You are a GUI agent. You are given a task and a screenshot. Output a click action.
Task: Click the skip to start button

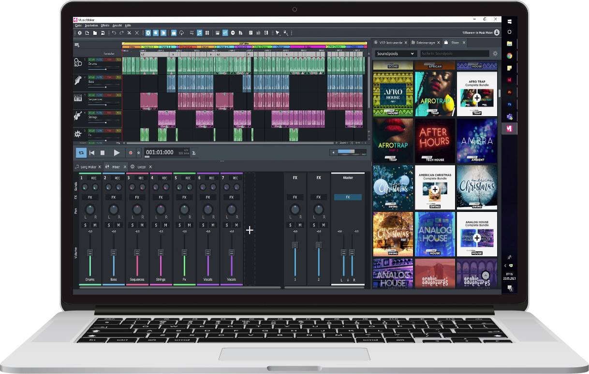pos(92,152)
